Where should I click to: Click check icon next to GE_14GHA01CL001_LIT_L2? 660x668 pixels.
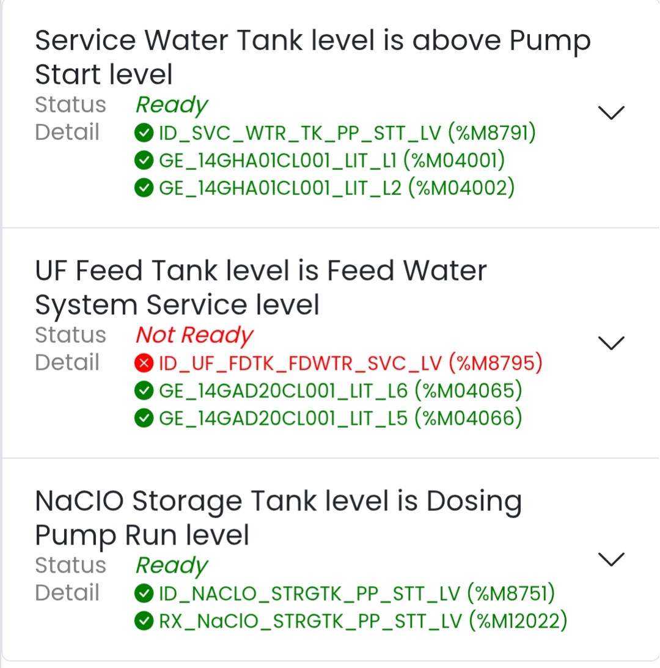(144, 189)
